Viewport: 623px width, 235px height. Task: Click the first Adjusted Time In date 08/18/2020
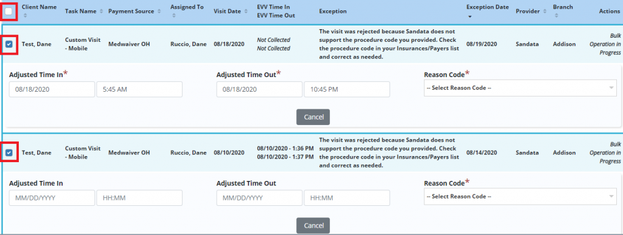pos(52,89)
